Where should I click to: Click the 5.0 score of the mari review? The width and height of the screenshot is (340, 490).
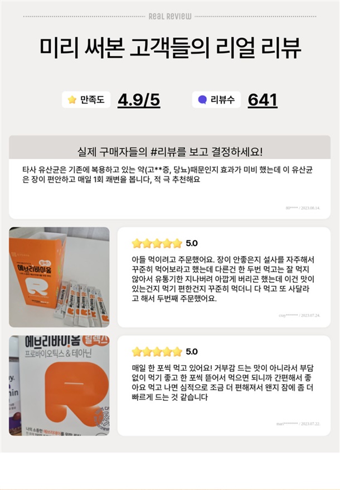pyautogui.click(x=191, y=351)
